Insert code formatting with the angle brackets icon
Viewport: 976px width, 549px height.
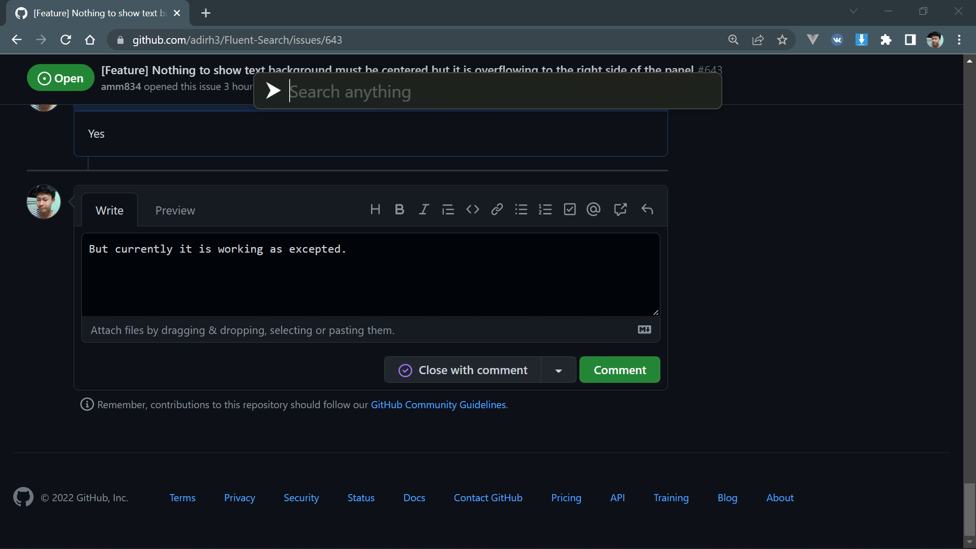(472, 209)
